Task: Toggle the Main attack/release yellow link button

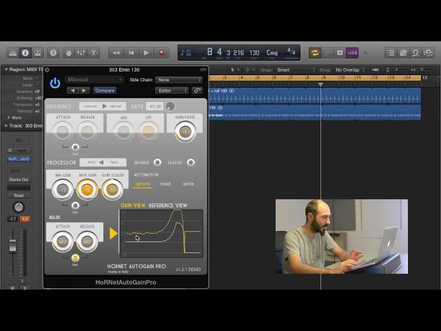Action: (75, 258)
